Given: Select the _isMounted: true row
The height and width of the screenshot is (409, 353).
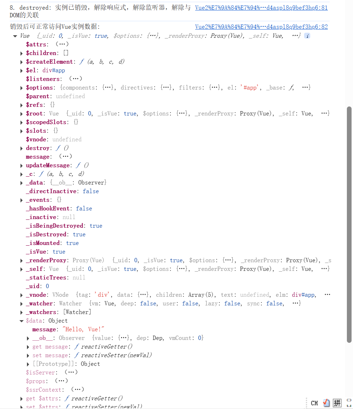Looking at the screenshot, I should point(52,243).
